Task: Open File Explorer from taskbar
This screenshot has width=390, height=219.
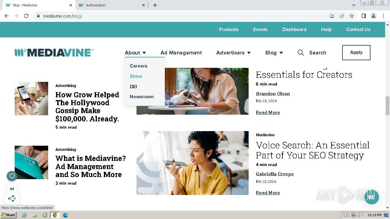Action: pyautogui.click(x=34, y=215)
